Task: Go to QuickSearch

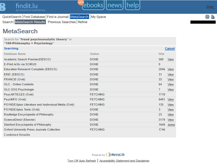Action: pyautogui.click(x=12, y=17)
